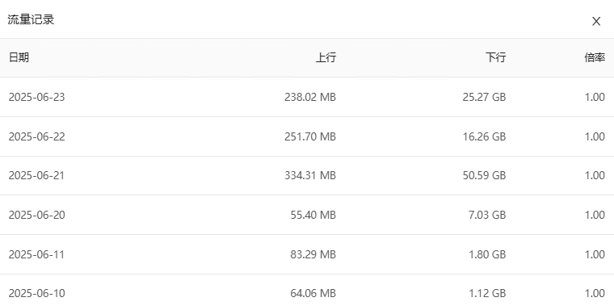Select the 2025-06-22 date cell
Image resolution: width=614 pixels, height=306 pixels.
(37, 136)
